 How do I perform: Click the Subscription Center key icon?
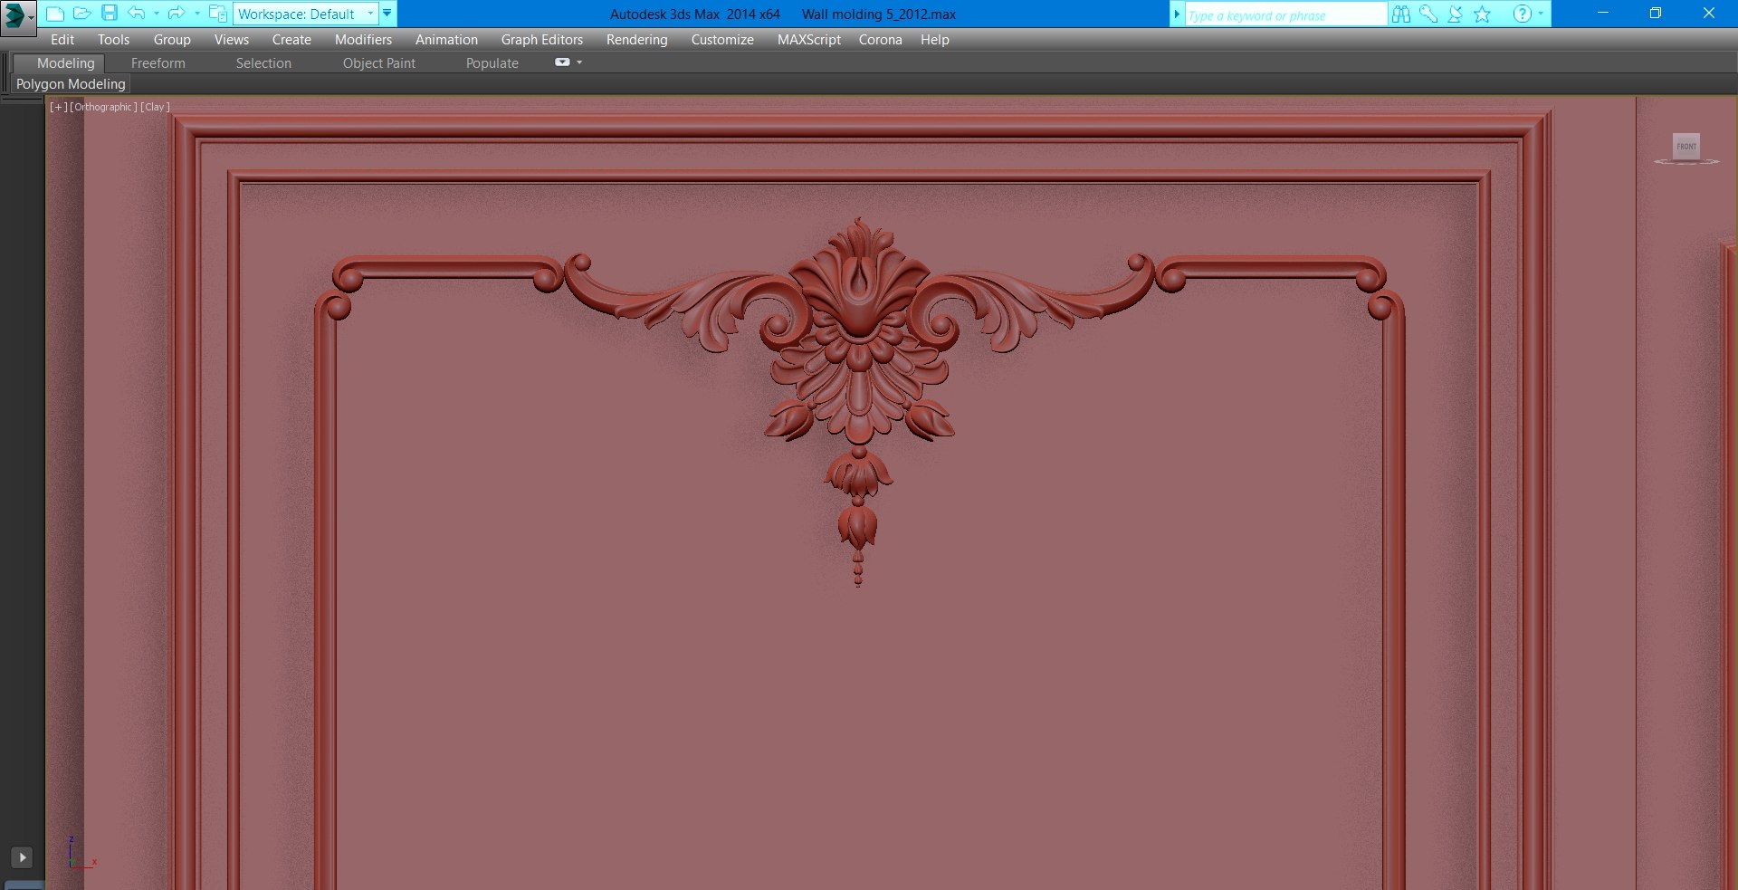point(1428,14)
